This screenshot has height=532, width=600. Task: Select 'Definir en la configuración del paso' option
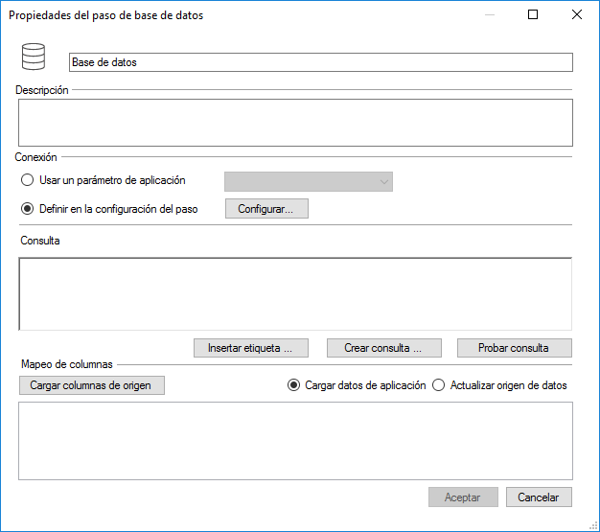click(x=27, y=209)
